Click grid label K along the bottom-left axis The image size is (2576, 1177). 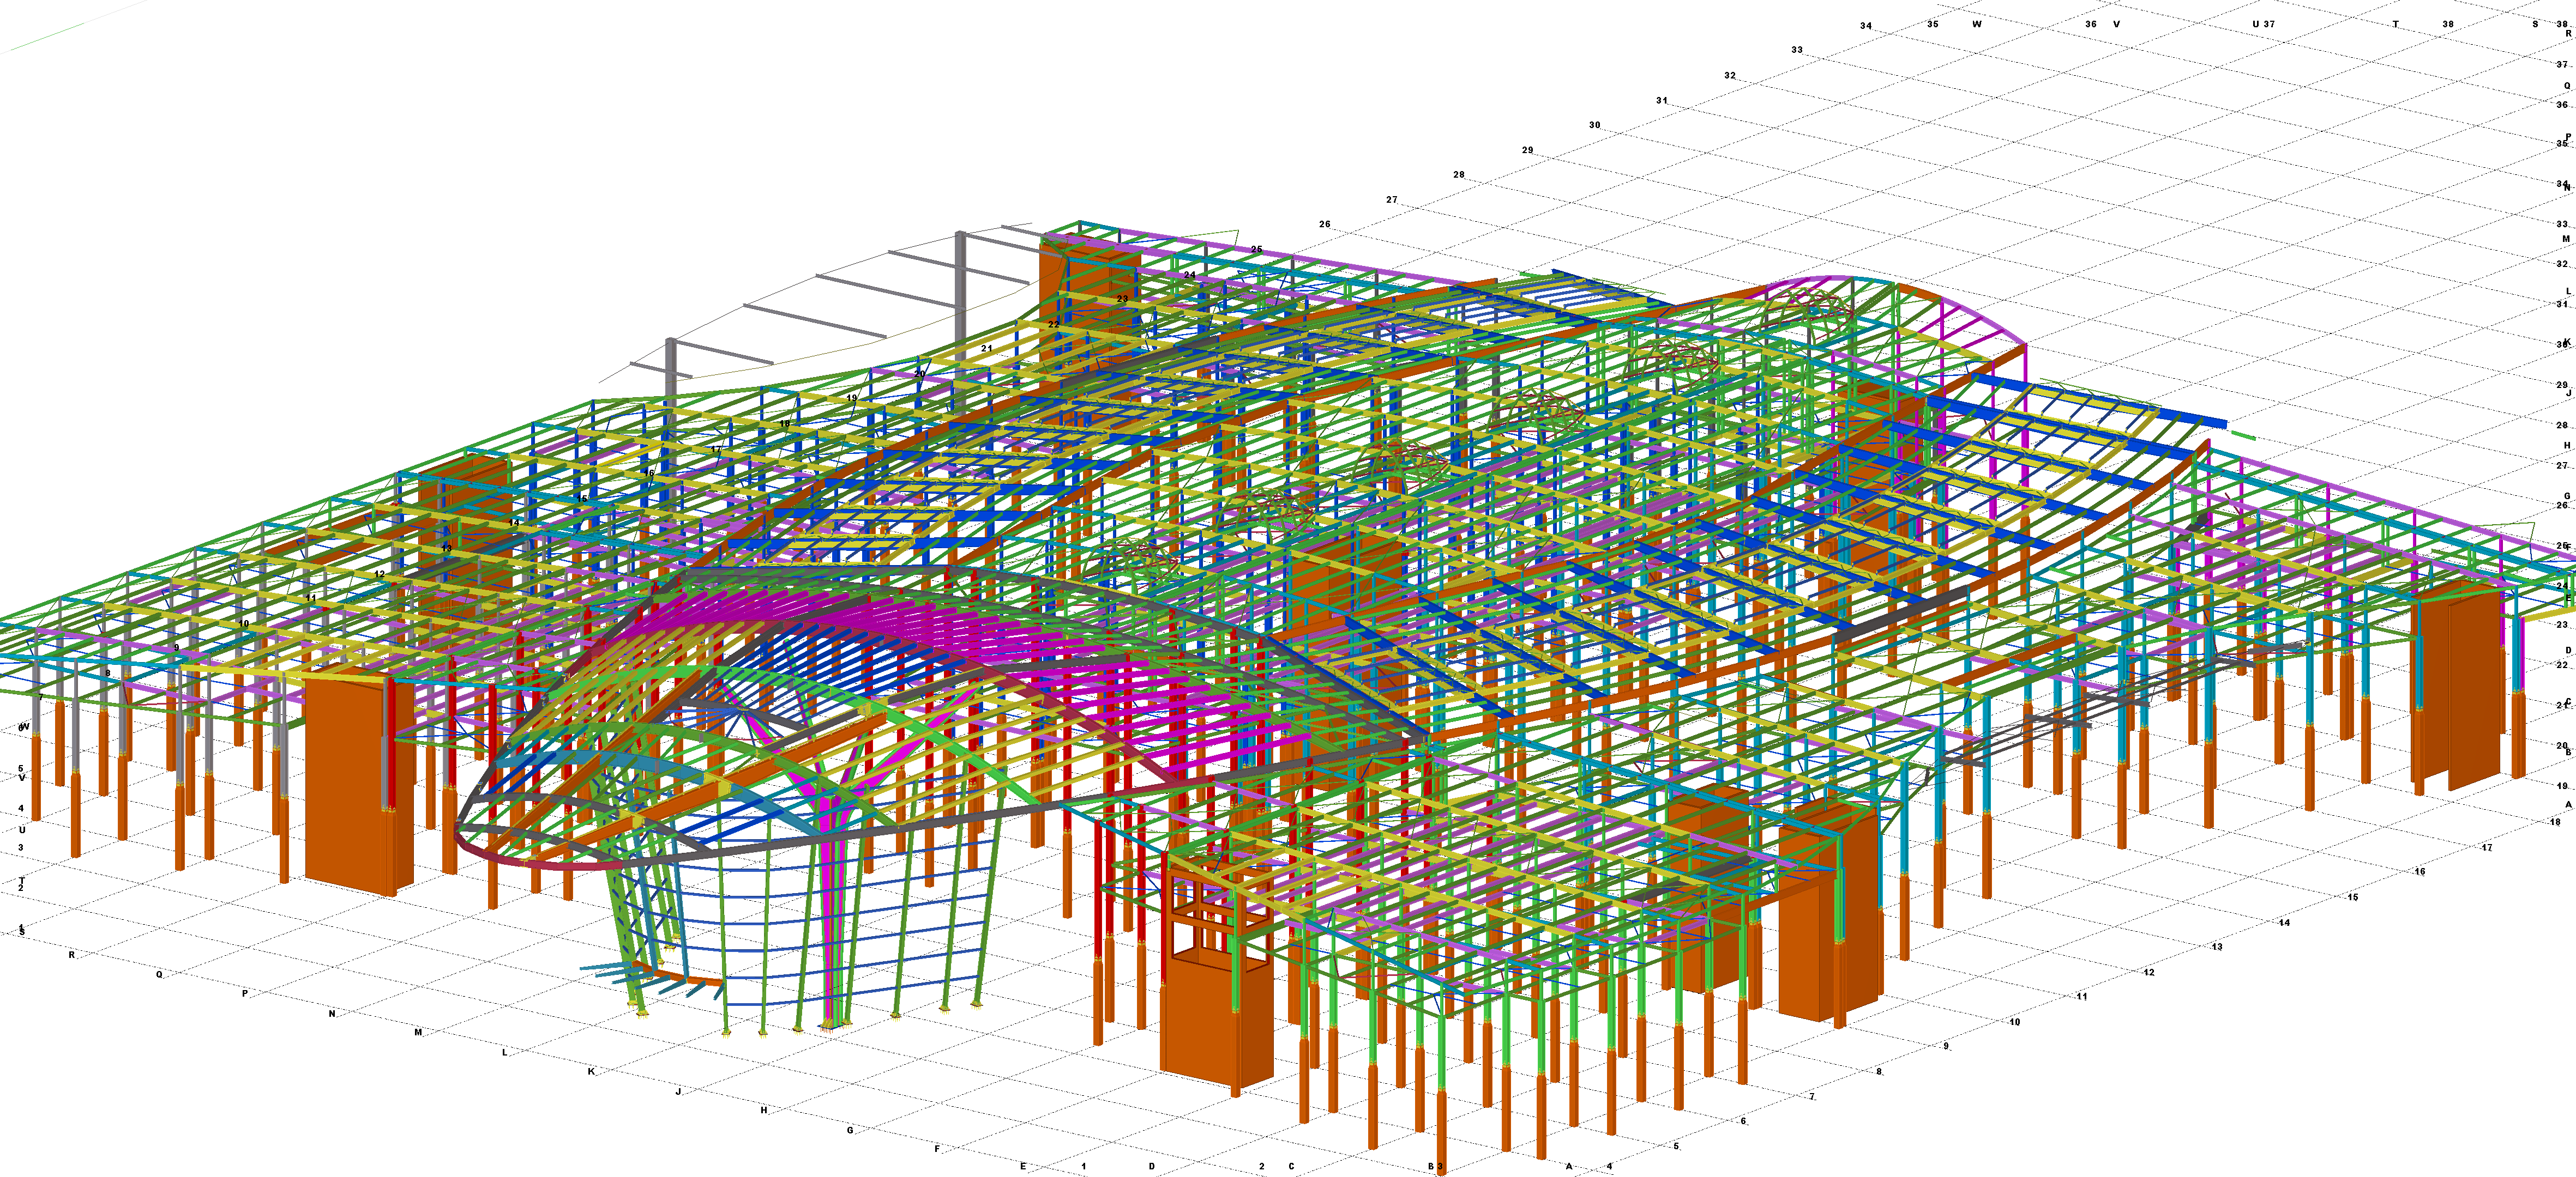pyautogui.click(x=591, y=1071)
